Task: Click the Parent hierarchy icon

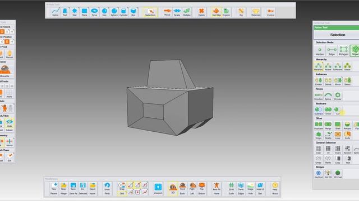Action: pos(328,66)
